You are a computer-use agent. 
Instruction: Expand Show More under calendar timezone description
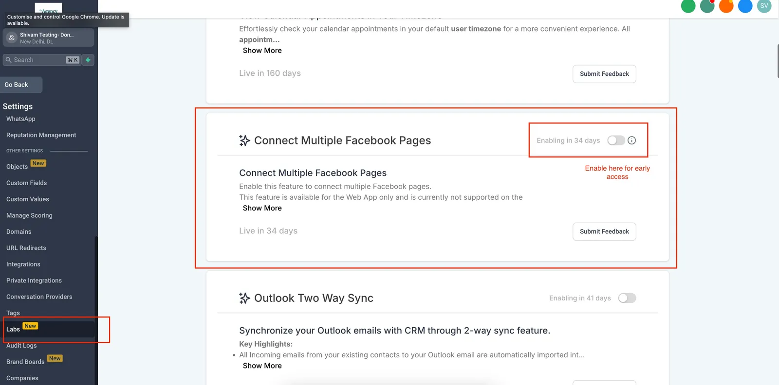(262, 51)
